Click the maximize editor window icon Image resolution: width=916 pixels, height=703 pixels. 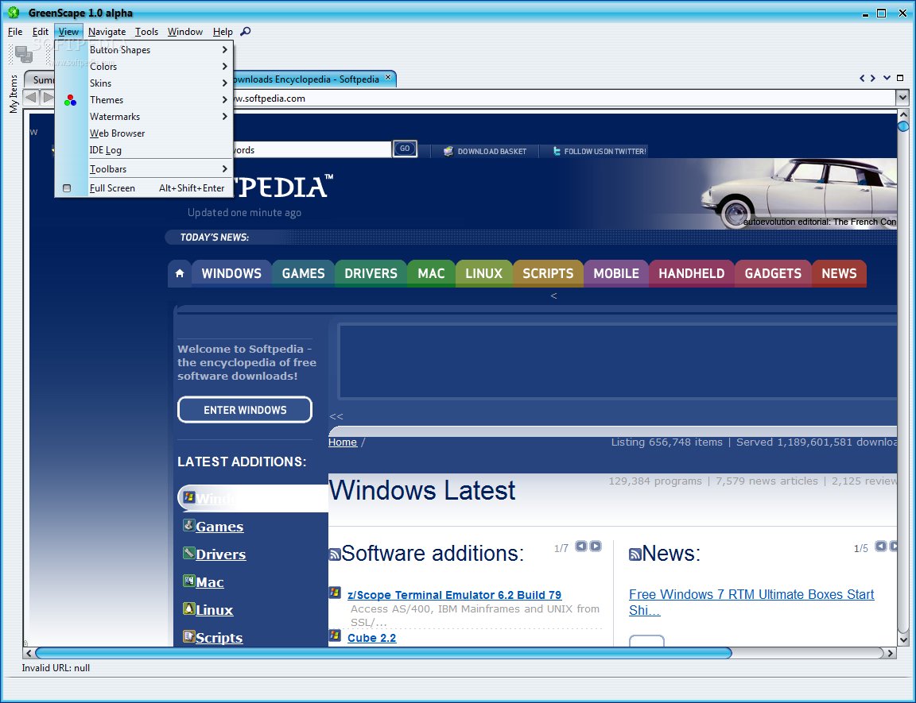tap(900, 78)
